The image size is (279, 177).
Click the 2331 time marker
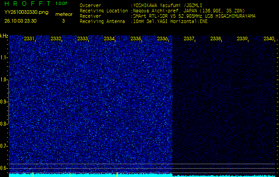pyautogui.click(x=29, y=38)
